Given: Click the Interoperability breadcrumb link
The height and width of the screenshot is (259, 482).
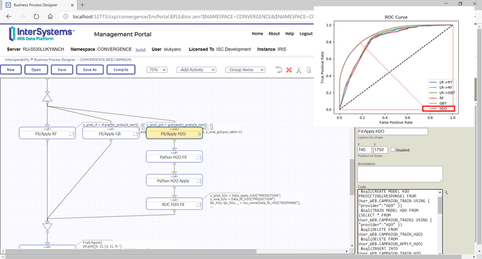Looking at the screenshot, I should click(x=17, y=59).
